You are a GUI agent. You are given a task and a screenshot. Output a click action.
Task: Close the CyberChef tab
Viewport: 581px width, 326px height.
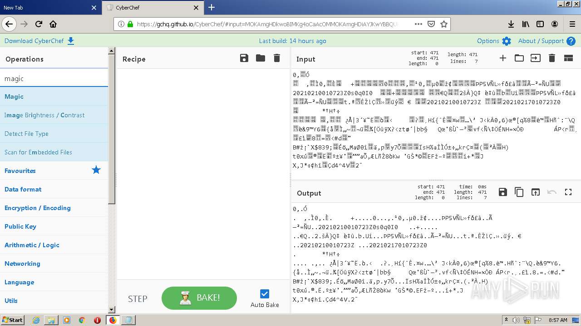click(x=196, y=8)
